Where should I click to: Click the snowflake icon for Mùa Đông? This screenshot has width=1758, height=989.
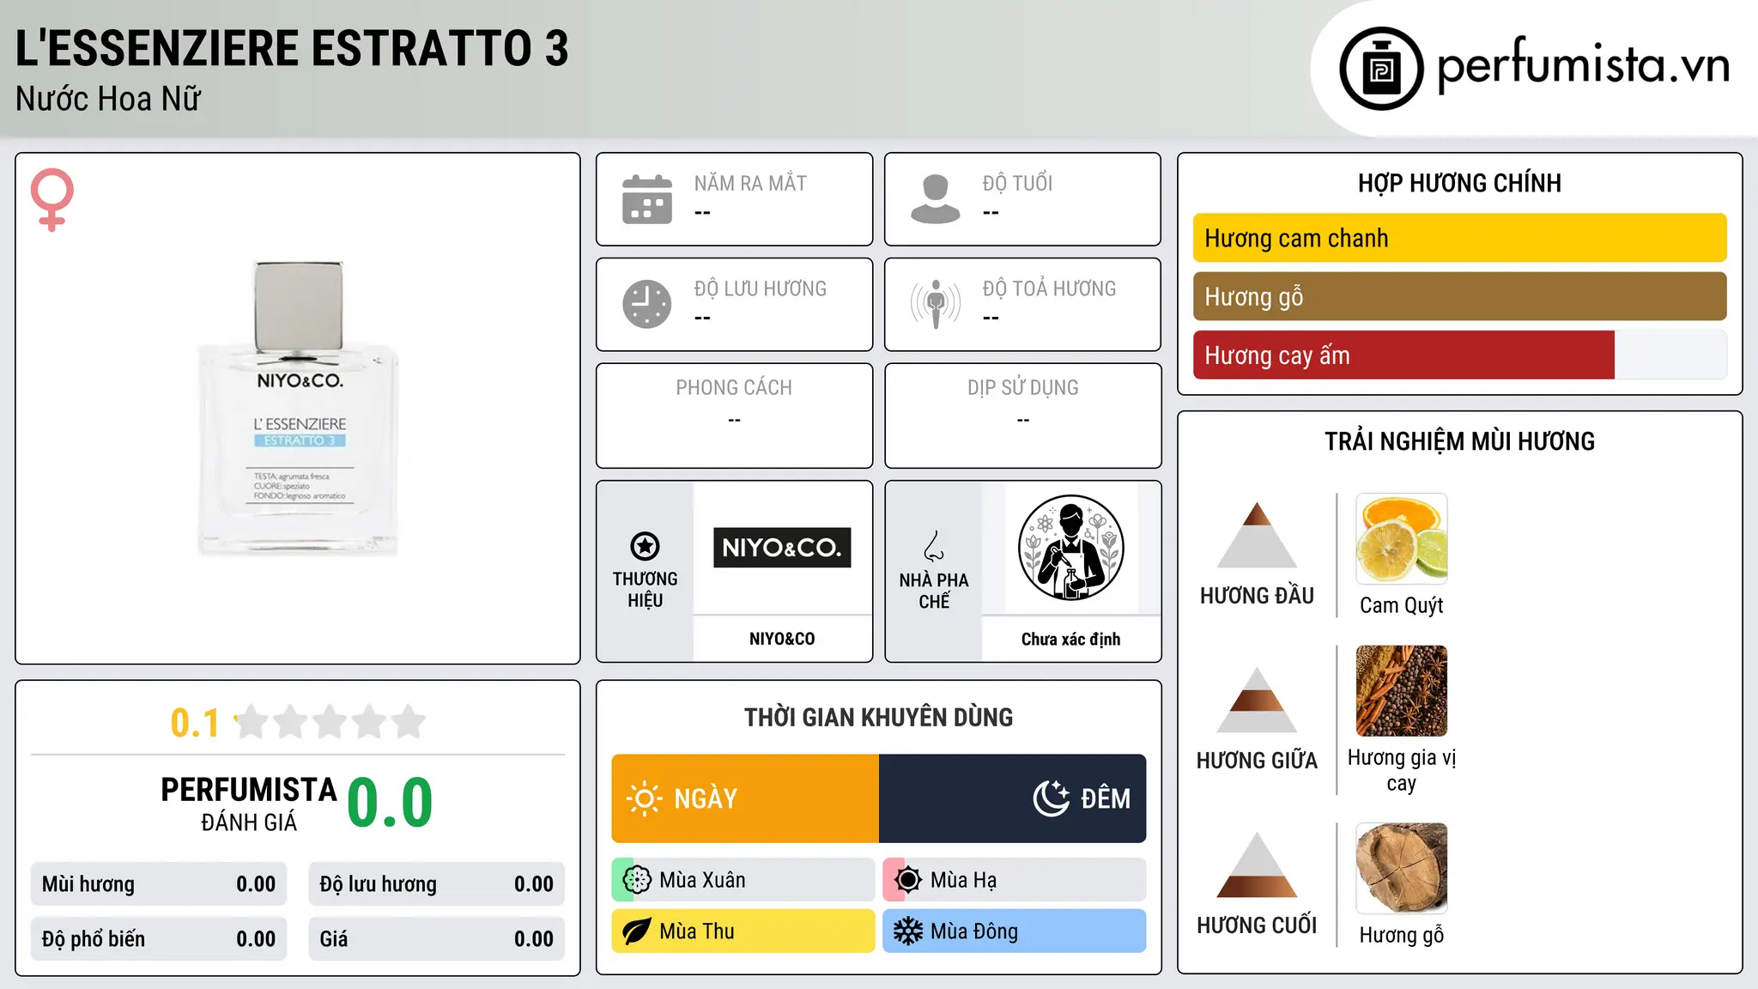(x=908, y=931)
